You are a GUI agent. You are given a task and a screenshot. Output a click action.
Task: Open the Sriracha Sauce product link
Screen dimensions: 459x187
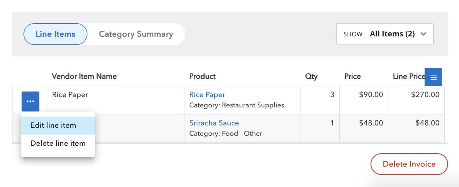[x=214, y=123]
